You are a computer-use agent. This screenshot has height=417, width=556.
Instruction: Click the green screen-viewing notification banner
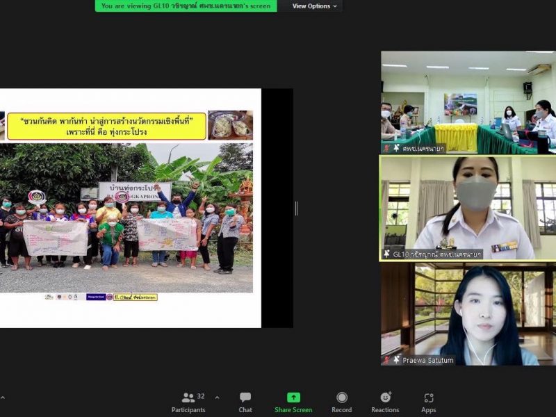coord(186,6)
